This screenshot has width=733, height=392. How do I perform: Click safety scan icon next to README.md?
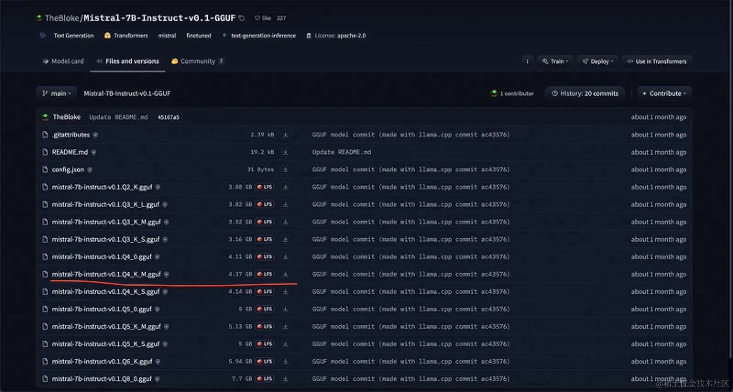point(93,152)
